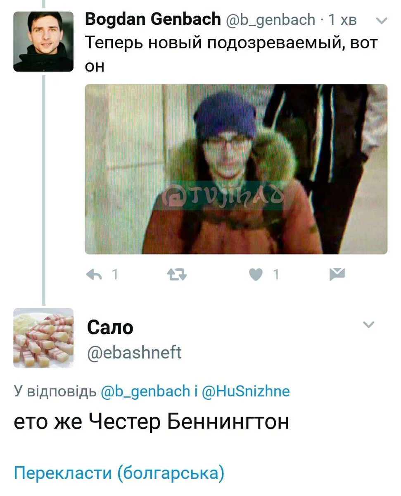Select the reply text ето же Честер Беннингтон
401x496 pixels.
coord(151,422)
